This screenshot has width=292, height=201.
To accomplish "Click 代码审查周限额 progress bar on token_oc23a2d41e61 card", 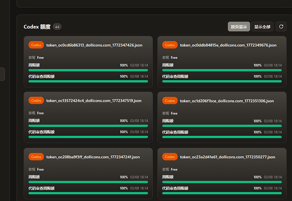I will (222, 193).
